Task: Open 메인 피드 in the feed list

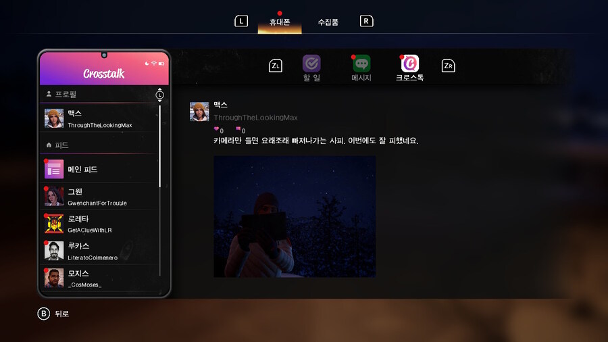Action: click(100, 169)
